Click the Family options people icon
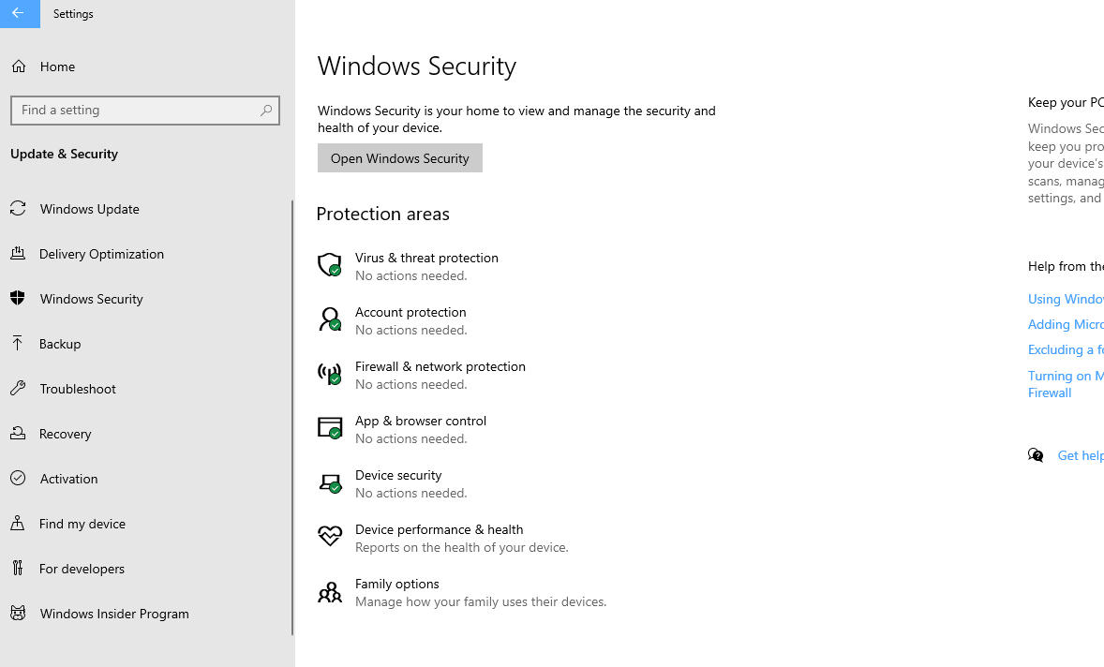Screen dimensions: 1104x667 point(329,592)
